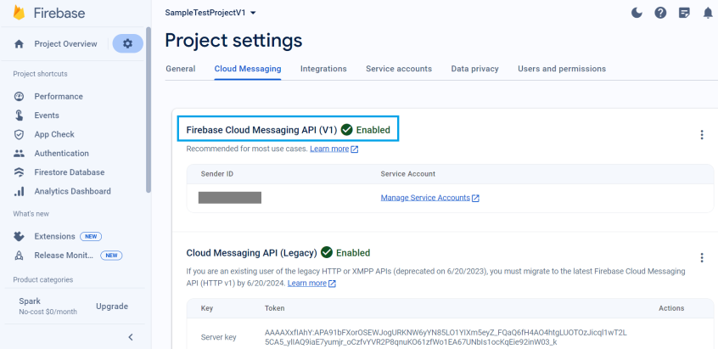Click the Extensions puzzle icon
The image size is (718, 349).
coord(19,236)
